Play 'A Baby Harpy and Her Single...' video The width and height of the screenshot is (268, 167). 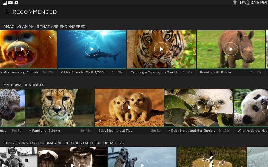click(x=198, y=107)
